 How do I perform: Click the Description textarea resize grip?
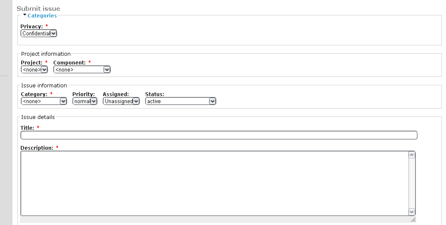[413, 219]
